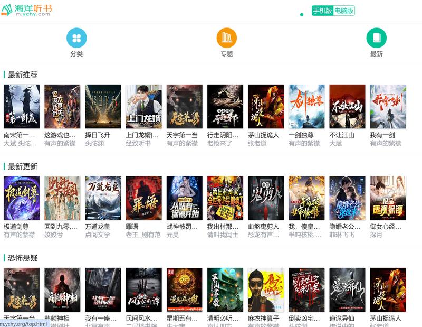This screenshot has height=327, width=422.
Task: Click narrator name 经致听书
Action: [x=138, y=143]
